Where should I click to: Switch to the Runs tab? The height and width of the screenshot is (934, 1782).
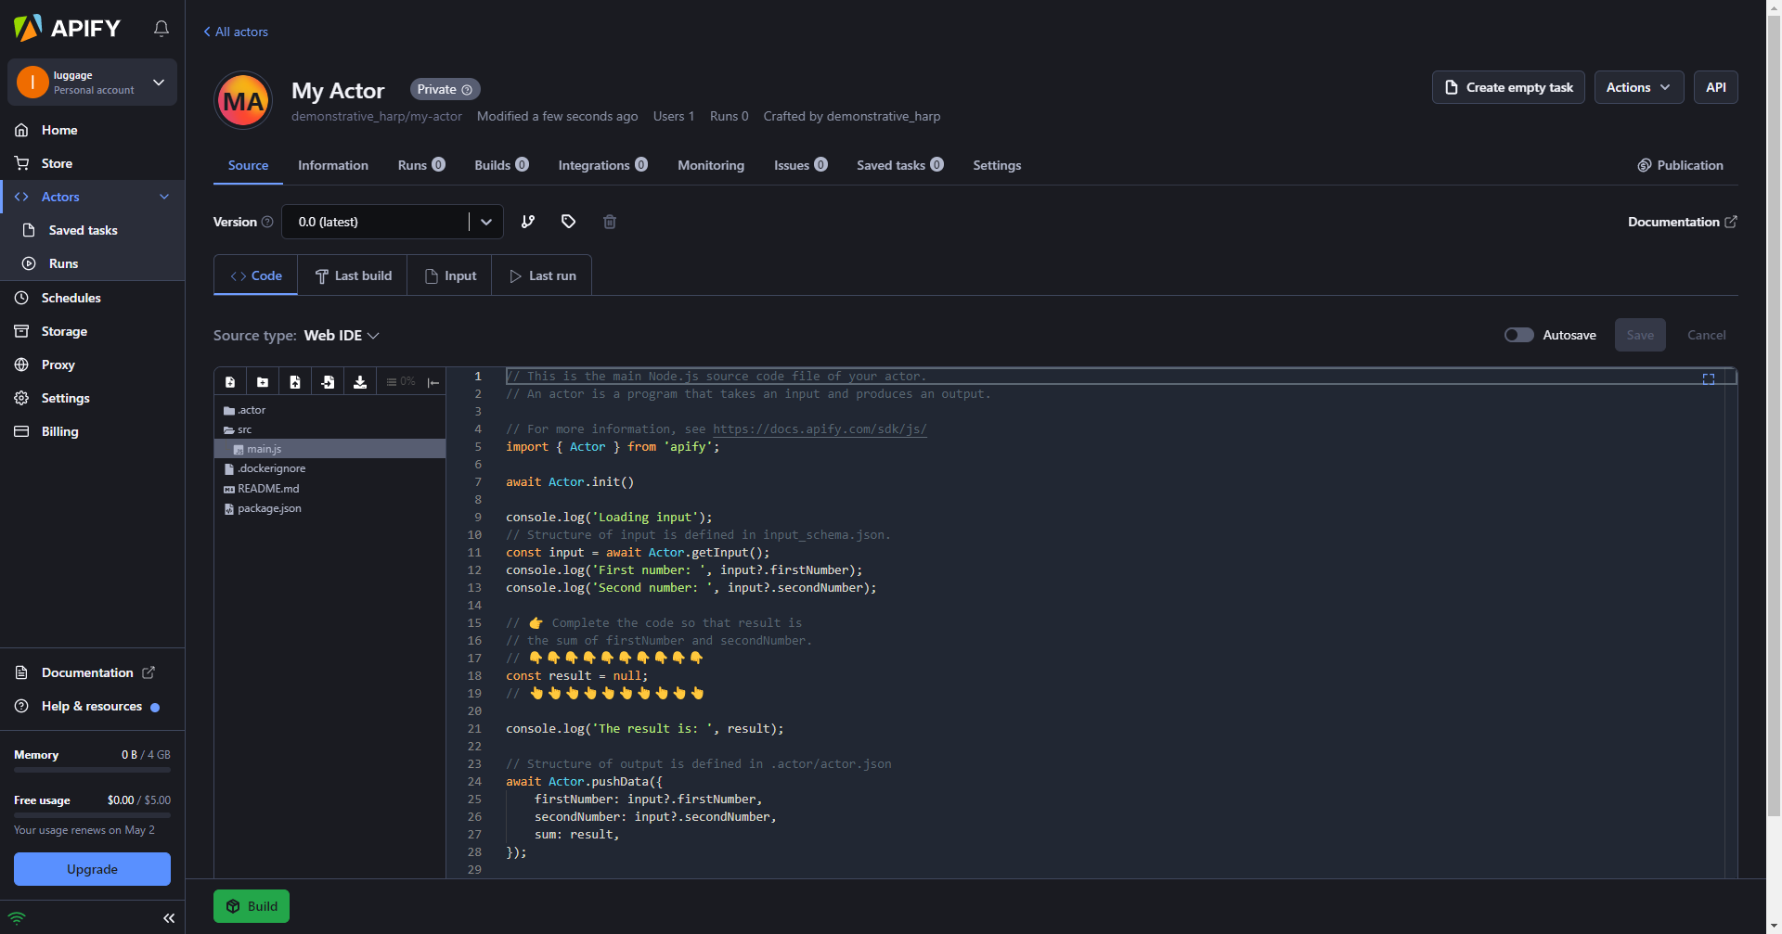point(421,165)
